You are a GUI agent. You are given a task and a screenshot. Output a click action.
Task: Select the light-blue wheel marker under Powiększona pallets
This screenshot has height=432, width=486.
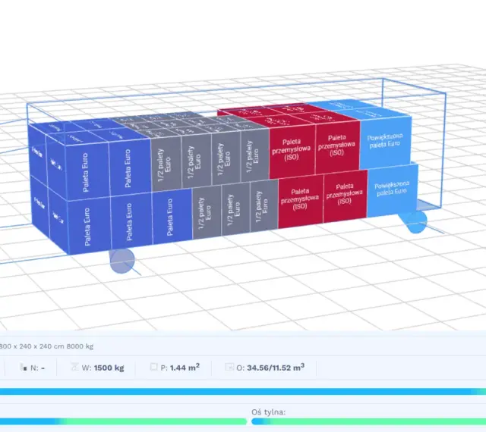[414, 221]
